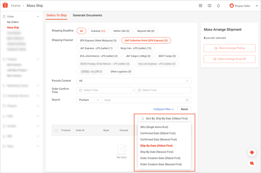
Task: Switch to the Generate Documents tab
Action: [x=87, y=15]
